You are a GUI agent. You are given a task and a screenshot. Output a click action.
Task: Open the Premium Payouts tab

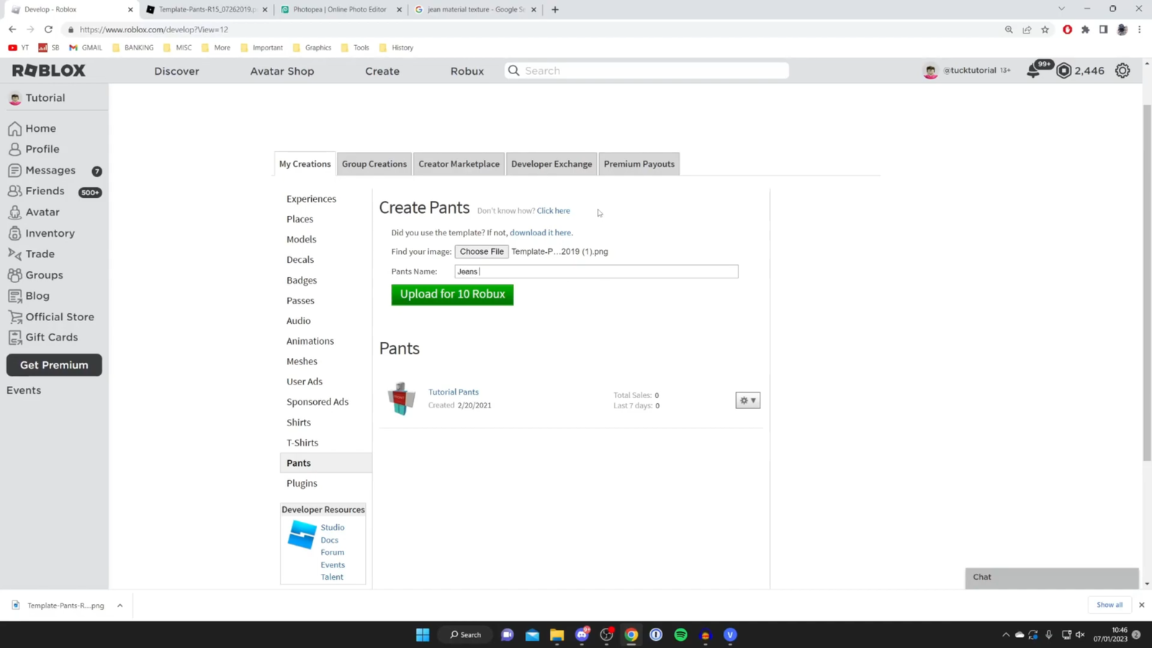coord(639,163)
